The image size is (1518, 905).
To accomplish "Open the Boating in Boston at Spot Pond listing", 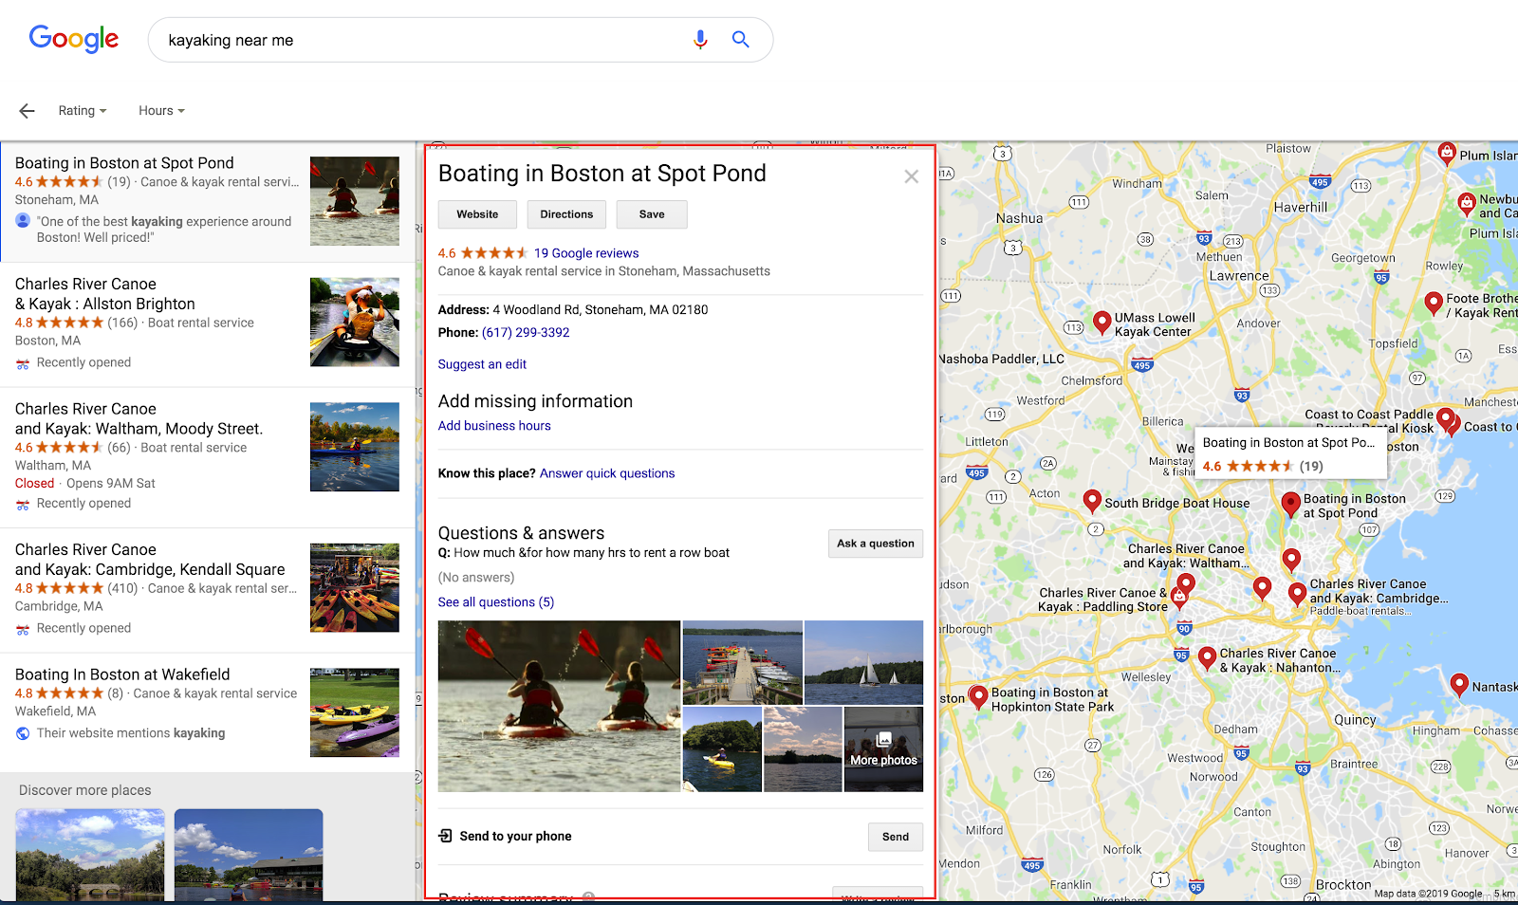I will click(x=208, y=202).
